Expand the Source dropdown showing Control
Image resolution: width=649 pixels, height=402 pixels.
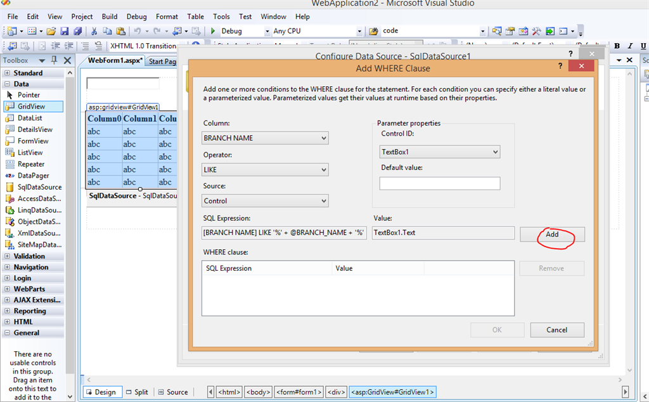tap(266, 201)
